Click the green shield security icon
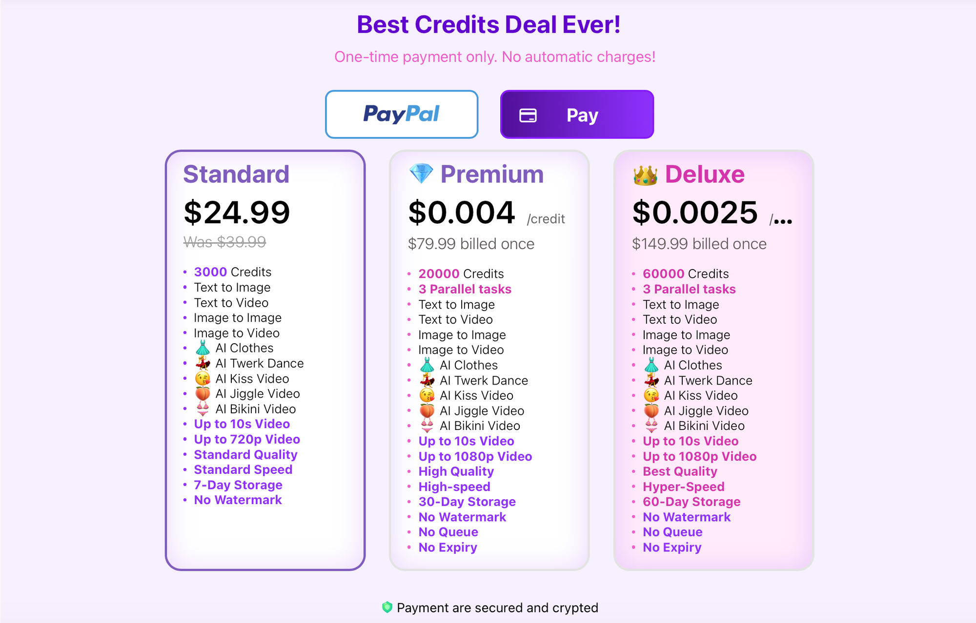This screenshot has height=623, width=976. click(387, 607)
